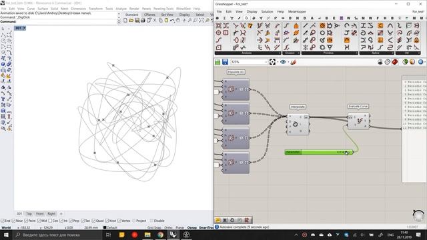Click the Open folder icon in Rhino toolbar
Image resolution: width=427 pixels, height=240 pixels.
131,21
